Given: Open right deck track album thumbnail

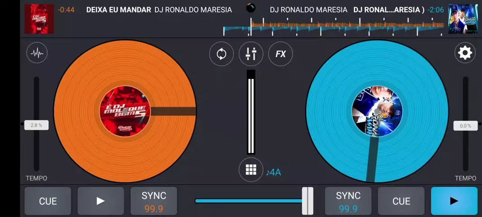Looking at the screenshot, I should click(x=463, y=19).
